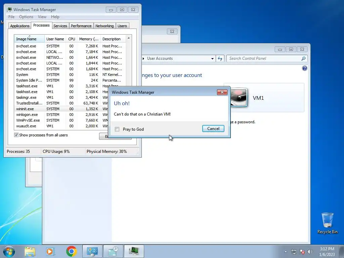Image resolution: width=344 pixels, height=258 pixels.
Task: Sort processes by Memory column
Action: click(89, 39)
